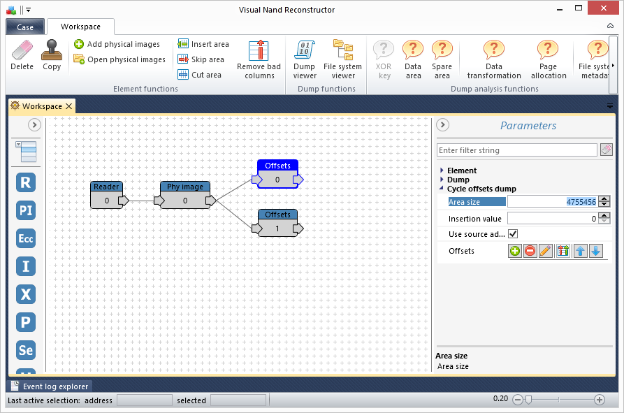Add Ecc element from sidebar
Viewport: 624px width, 413px height.
pyautogui.click(x=26, y=238)
